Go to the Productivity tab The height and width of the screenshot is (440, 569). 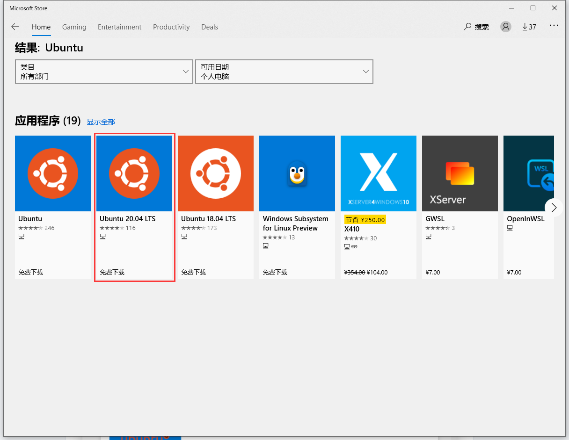point(171,27)
